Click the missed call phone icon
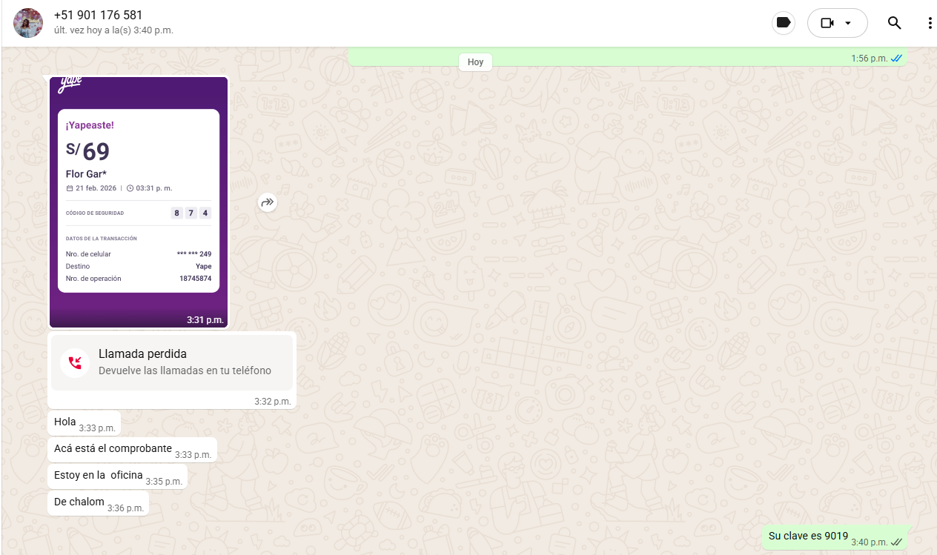 coord(75,362)
